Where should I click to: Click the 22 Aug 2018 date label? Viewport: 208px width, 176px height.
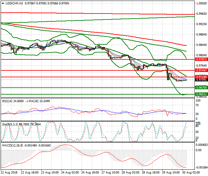9,173
